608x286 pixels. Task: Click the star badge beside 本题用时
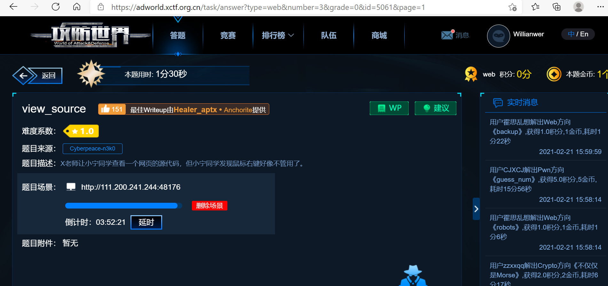91,74
